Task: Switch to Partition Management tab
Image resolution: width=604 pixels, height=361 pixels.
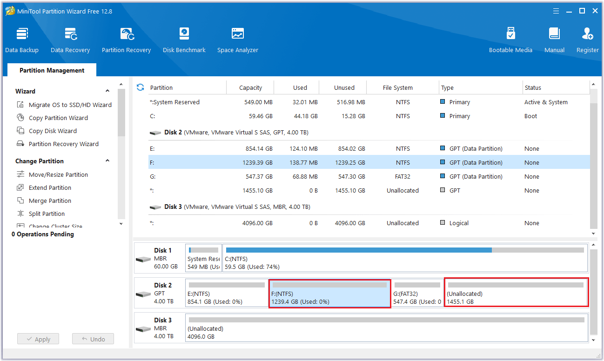Action: pyautogui.click(x=52, y=70)
